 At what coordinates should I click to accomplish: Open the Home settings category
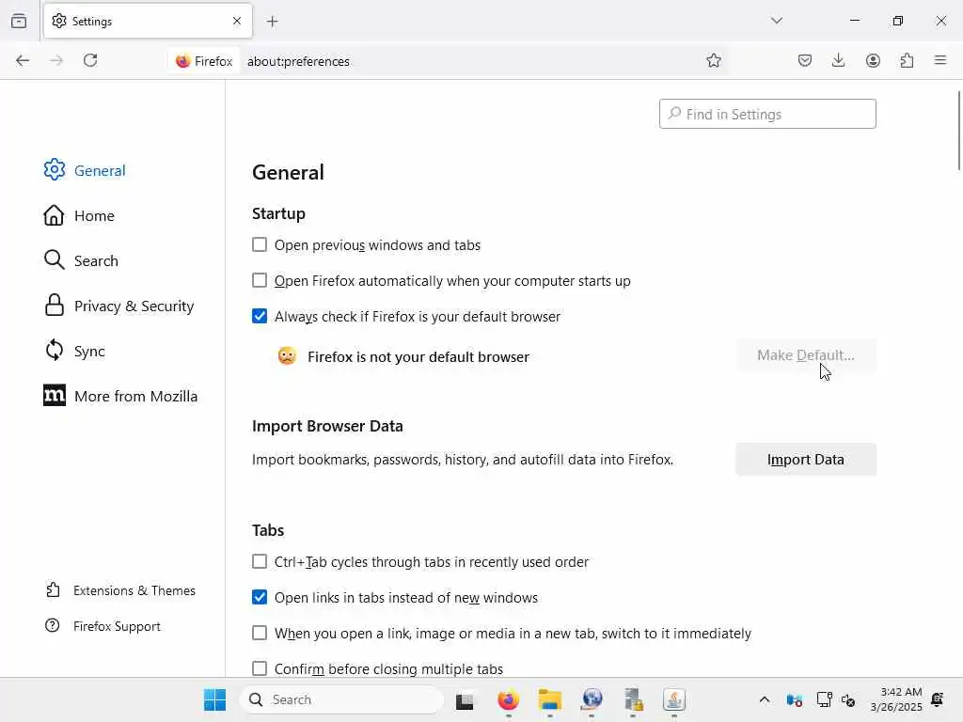pyautogui.click(x=79, y=215)
